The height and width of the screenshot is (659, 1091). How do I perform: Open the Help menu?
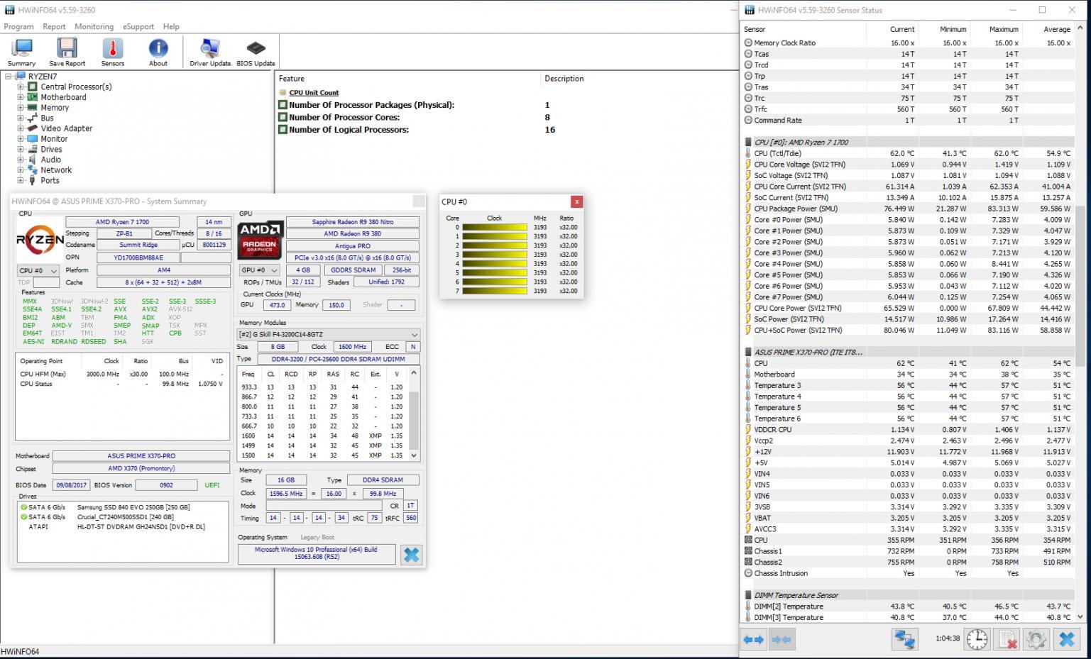click(x=171, y=26)
